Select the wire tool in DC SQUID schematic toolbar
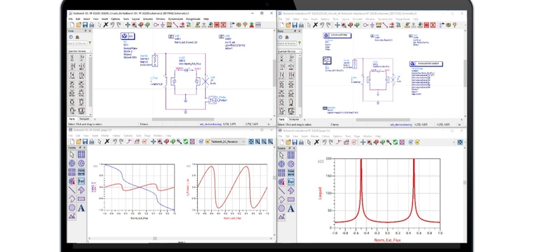The height and width of the screenshot is (252, 533). (175, 25)
